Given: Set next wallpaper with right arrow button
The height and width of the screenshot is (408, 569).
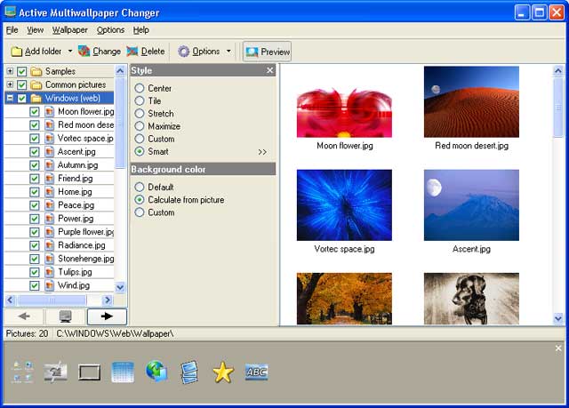Looking at the screenshot, I should tap(107, 316).
